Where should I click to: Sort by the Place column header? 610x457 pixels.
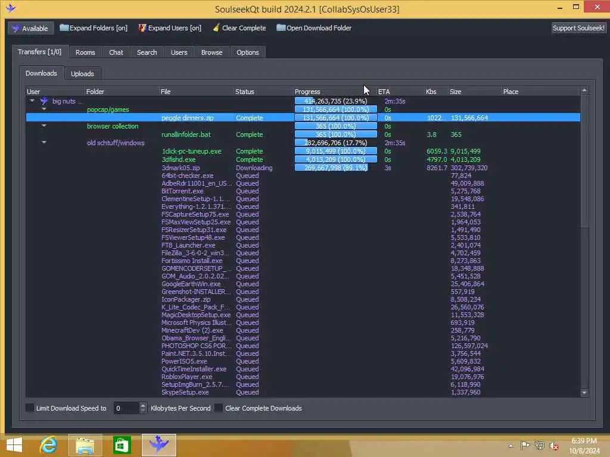(x=541, y=92)
